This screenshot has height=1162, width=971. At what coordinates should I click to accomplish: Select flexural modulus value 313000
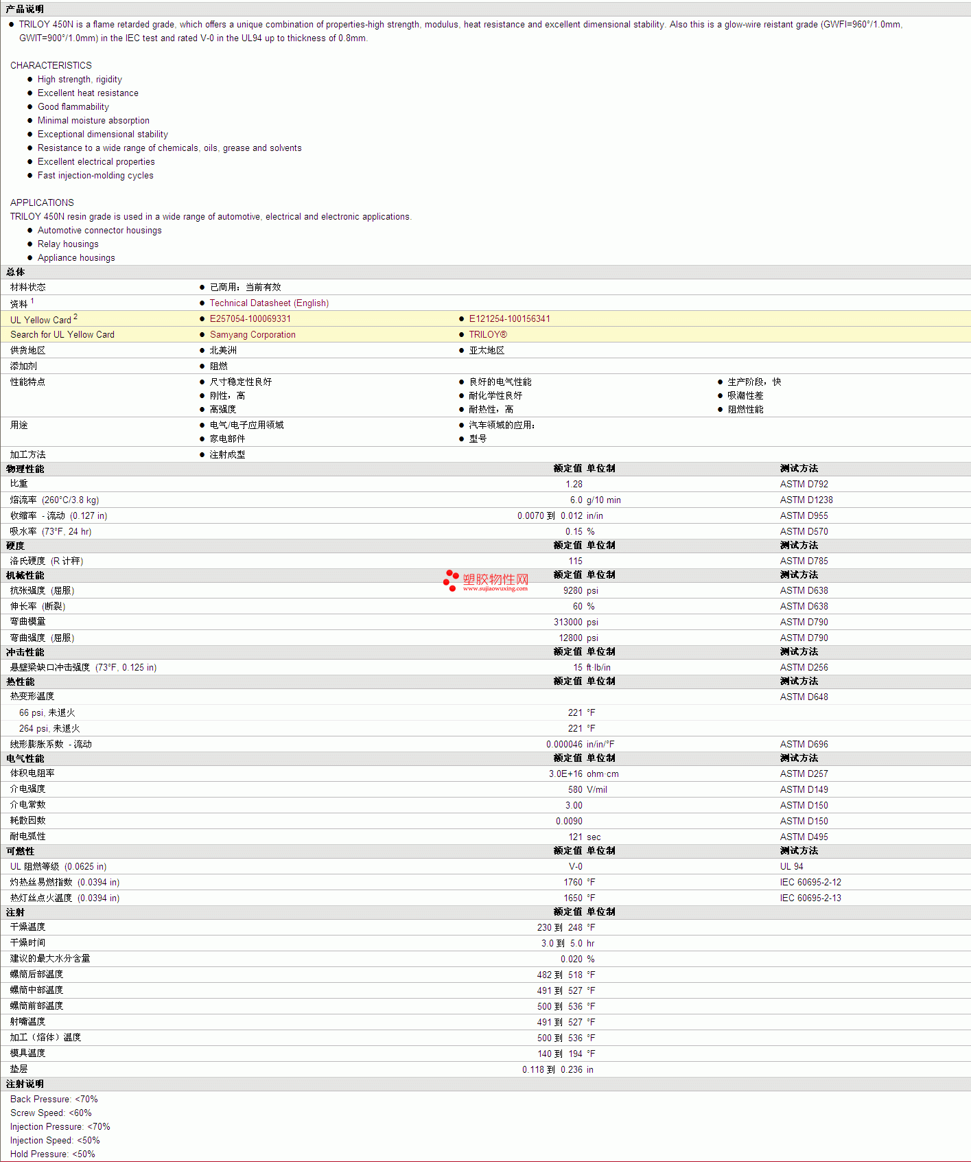click(x=568, y=623)
